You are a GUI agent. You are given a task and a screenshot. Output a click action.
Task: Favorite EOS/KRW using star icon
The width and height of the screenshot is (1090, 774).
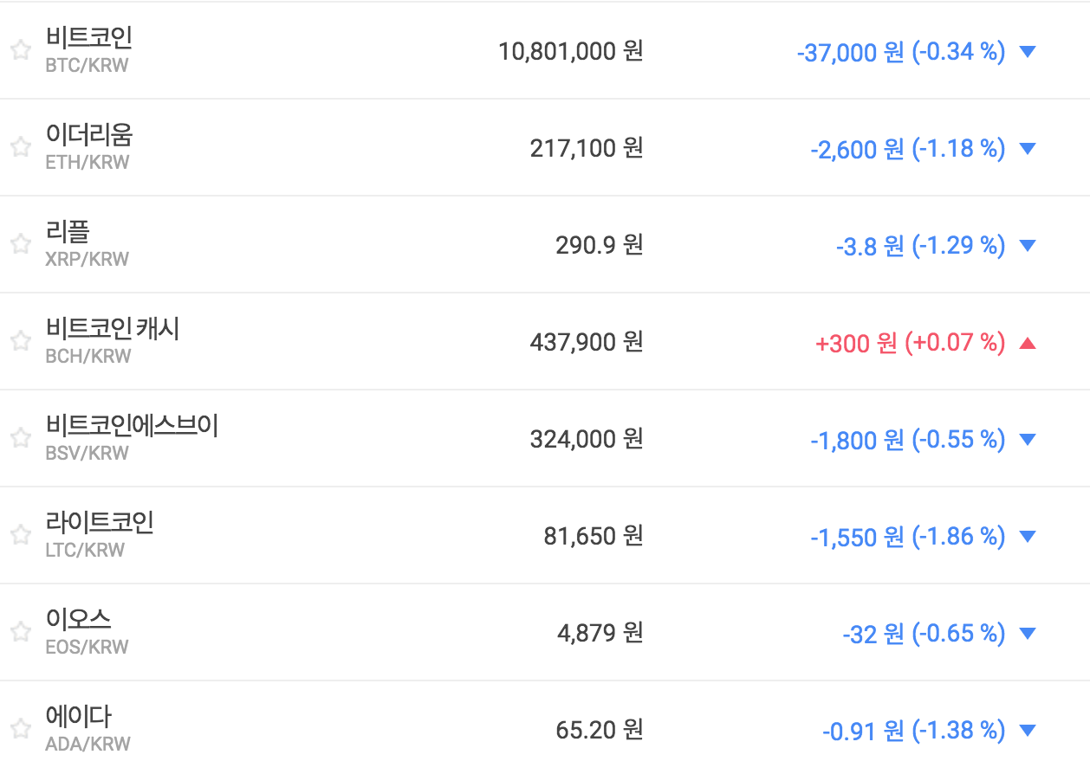21,632
